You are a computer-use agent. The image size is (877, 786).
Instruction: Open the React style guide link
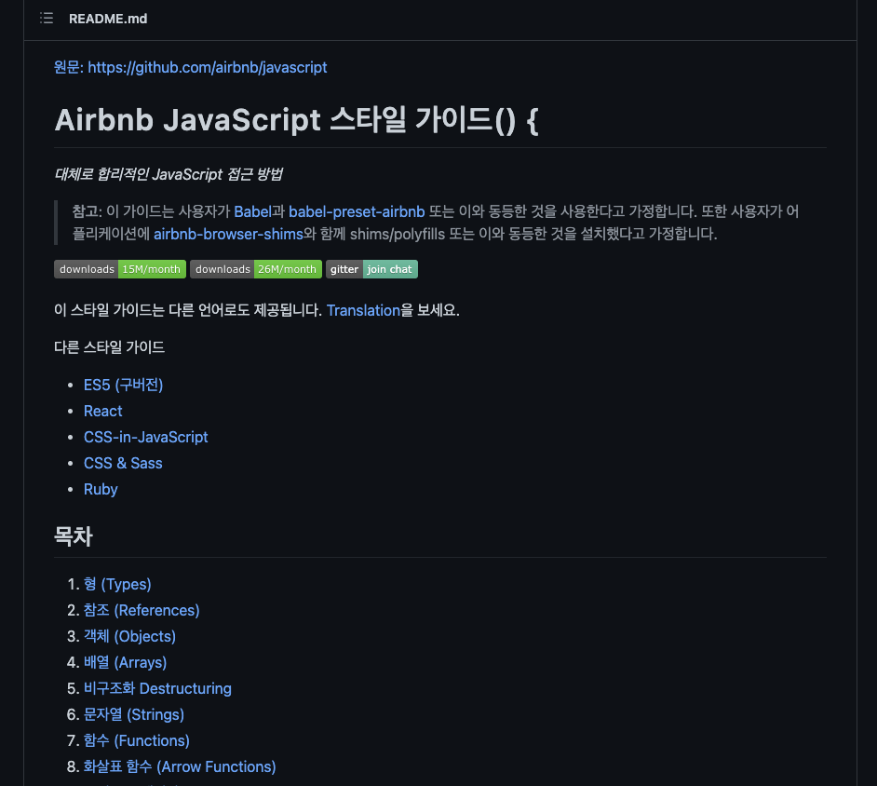click(103, 412)
